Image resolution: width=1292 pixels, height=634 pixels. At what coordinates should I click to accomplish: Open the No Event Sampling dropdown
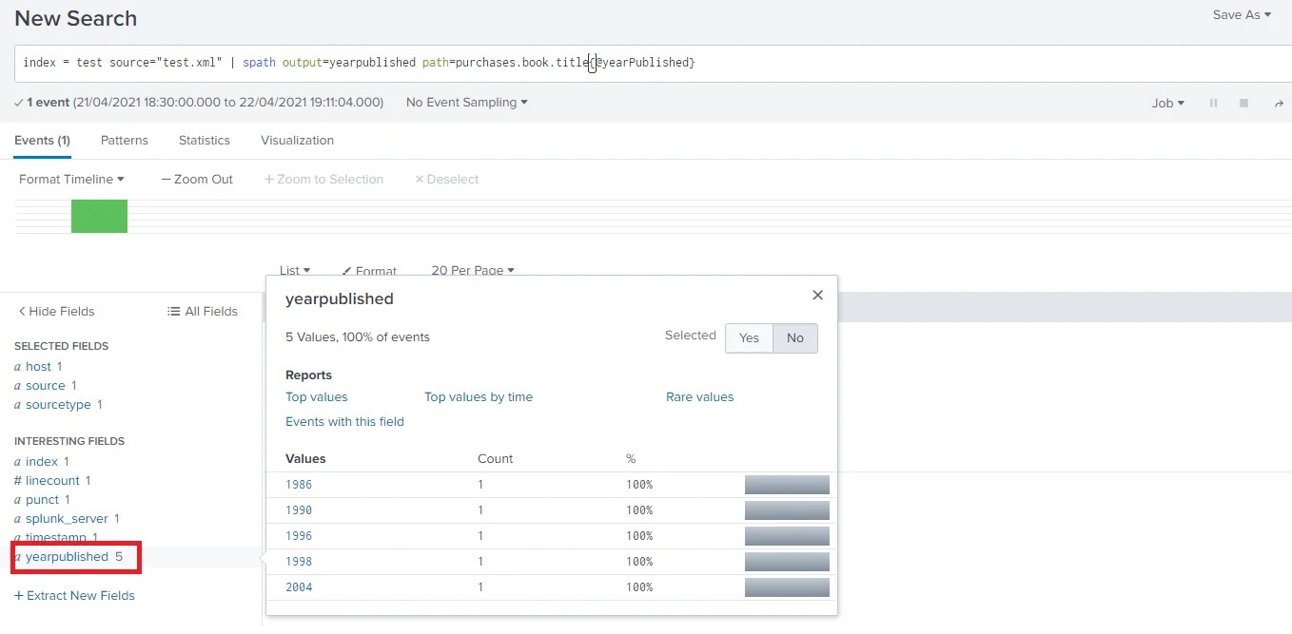click(466, 102)
